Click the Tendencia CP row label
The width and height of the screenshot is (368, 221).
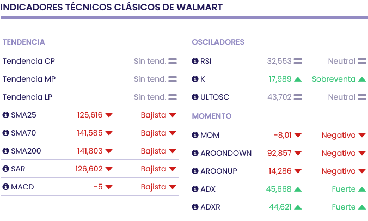pos(28,61)
